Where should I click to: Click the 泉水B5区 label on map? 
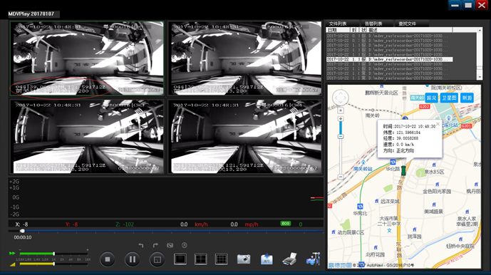pos(434,172)
